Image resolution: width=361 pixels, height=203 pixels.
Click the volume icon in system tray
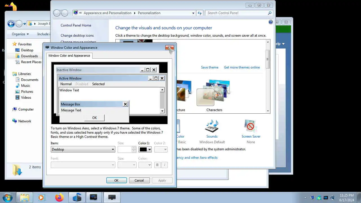coord(333,198)
